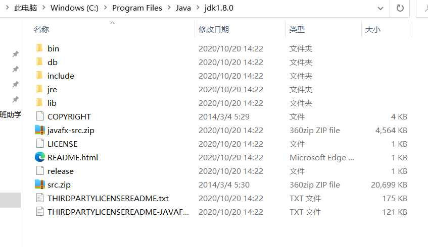The image size is (428, 247).
Task: Click the LICENSE file icon
Action: tap(40, 143)
